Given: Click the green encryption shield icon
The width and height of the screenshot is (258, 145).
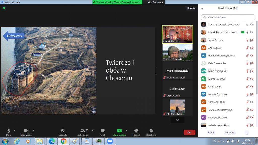Looking at the screenshot, I should pos(4,8).
